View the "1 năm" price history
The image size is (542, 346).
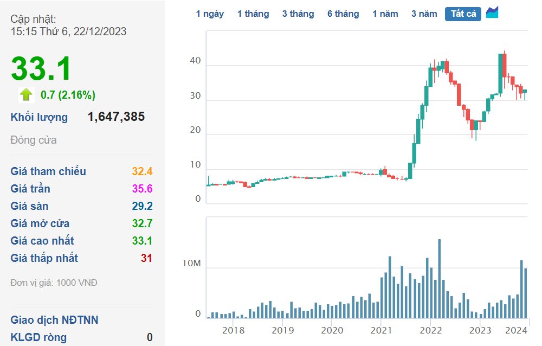coord(385,14)
